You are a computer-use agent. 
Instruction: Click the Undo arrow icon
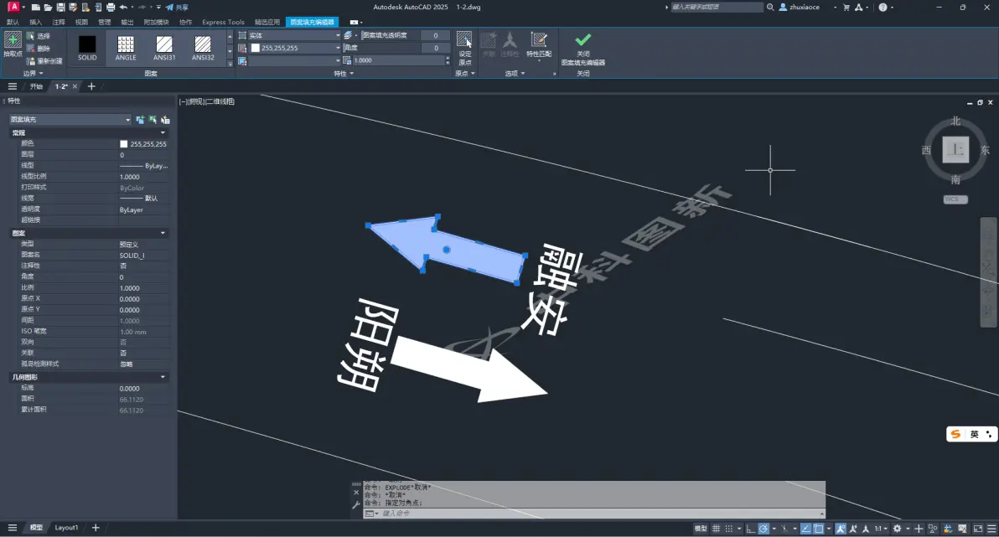pos(123,7)
